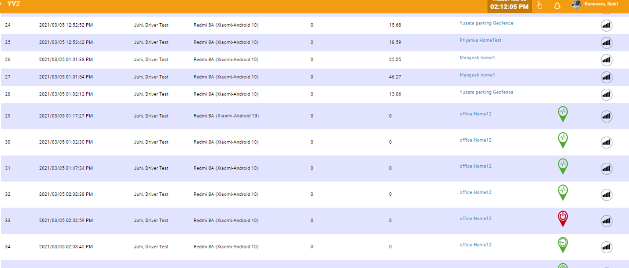Open office Home12 link in row 30
Viewport: 629px width, 268px height.
pos(475,140)
